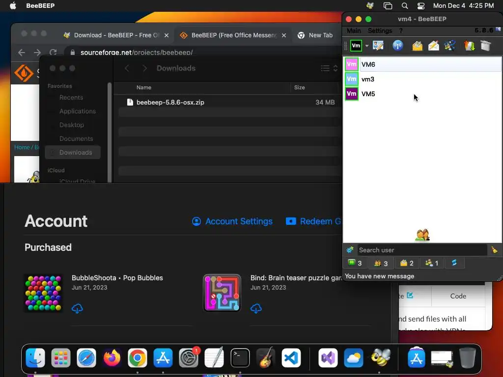Select Recents in Finder sidebar
This screenshot has height=377, width=503.
click(71, 98)
